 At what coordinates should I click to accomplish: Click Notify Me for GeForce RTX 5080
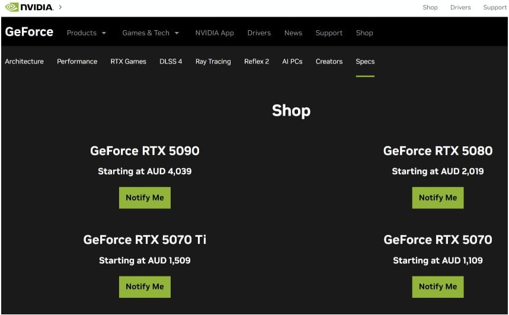(437, 198)
